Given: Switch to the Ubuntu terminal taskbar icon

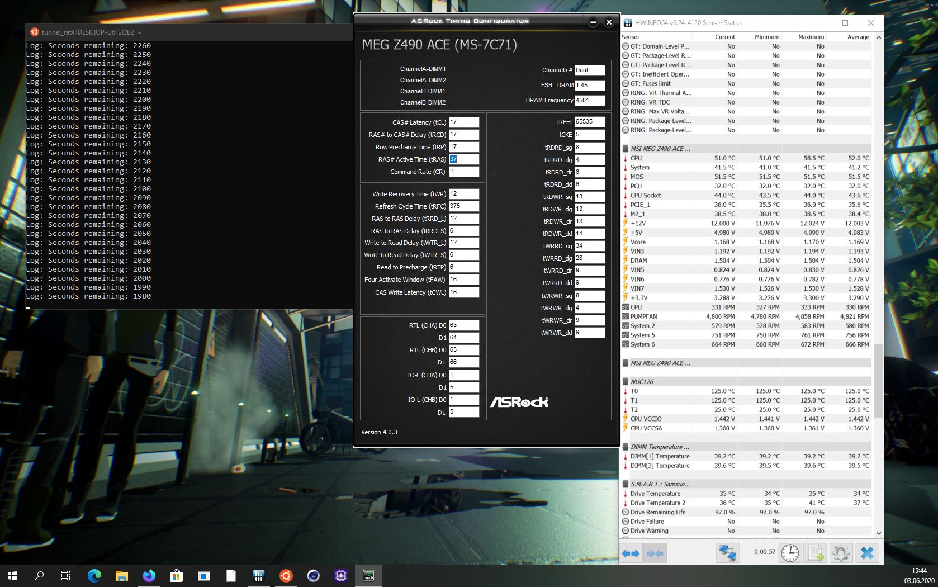Looking at the screenshot, I should click(286, 575).
